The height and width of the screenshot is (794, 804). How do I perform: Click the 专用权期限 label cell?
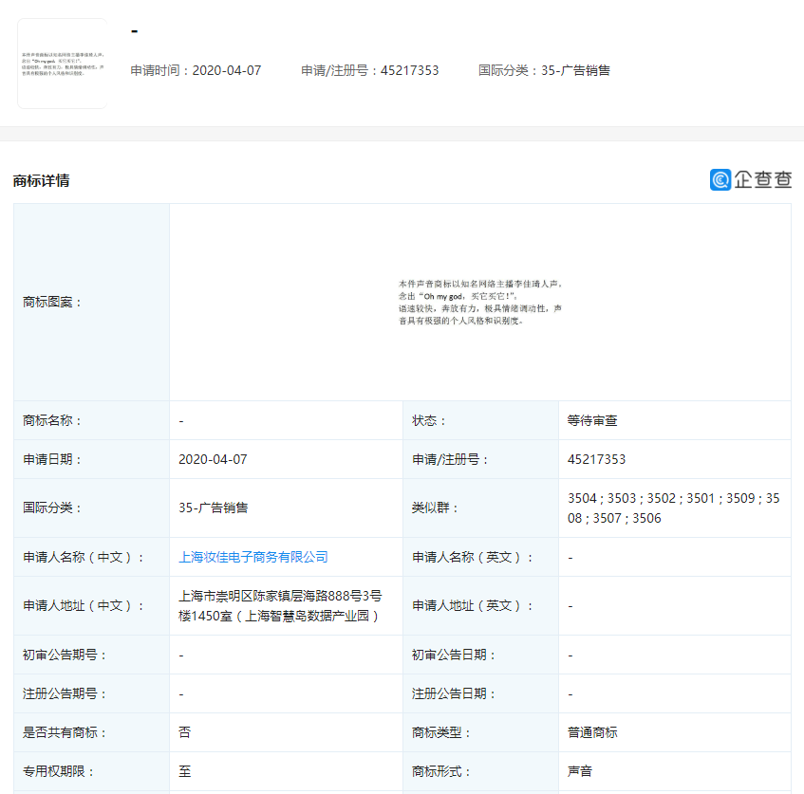(x=59, y=771)
